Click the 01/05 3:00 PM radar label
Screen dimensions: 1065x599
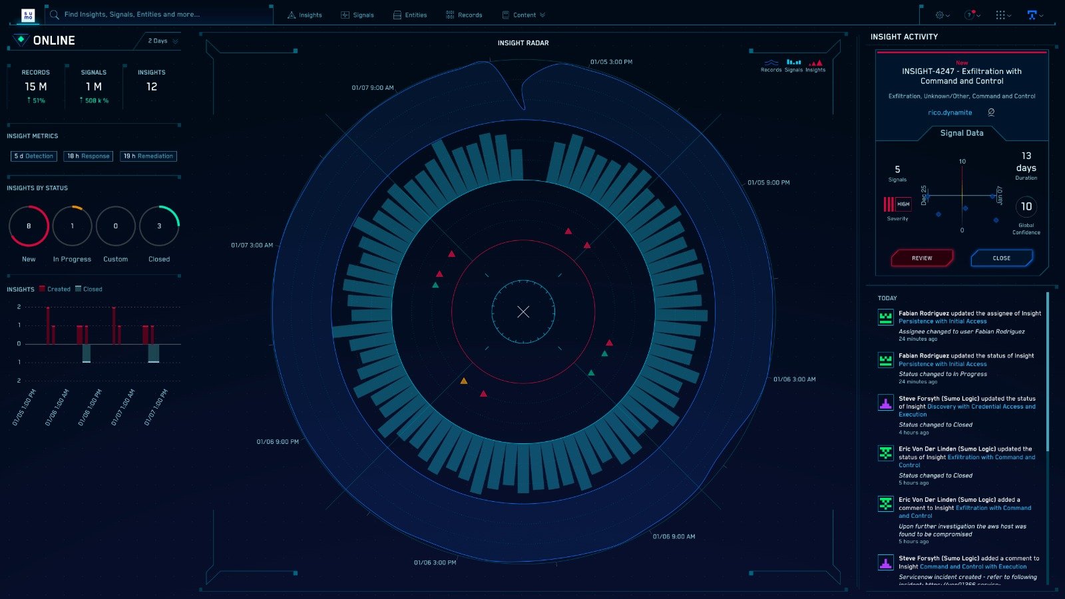point(611,62)
